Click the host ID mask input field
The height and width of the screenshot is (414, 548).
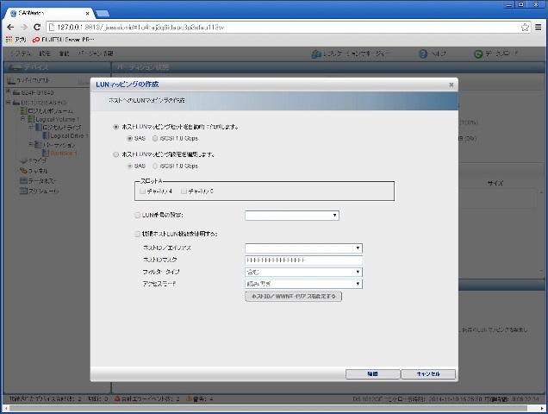coord(303,260)
